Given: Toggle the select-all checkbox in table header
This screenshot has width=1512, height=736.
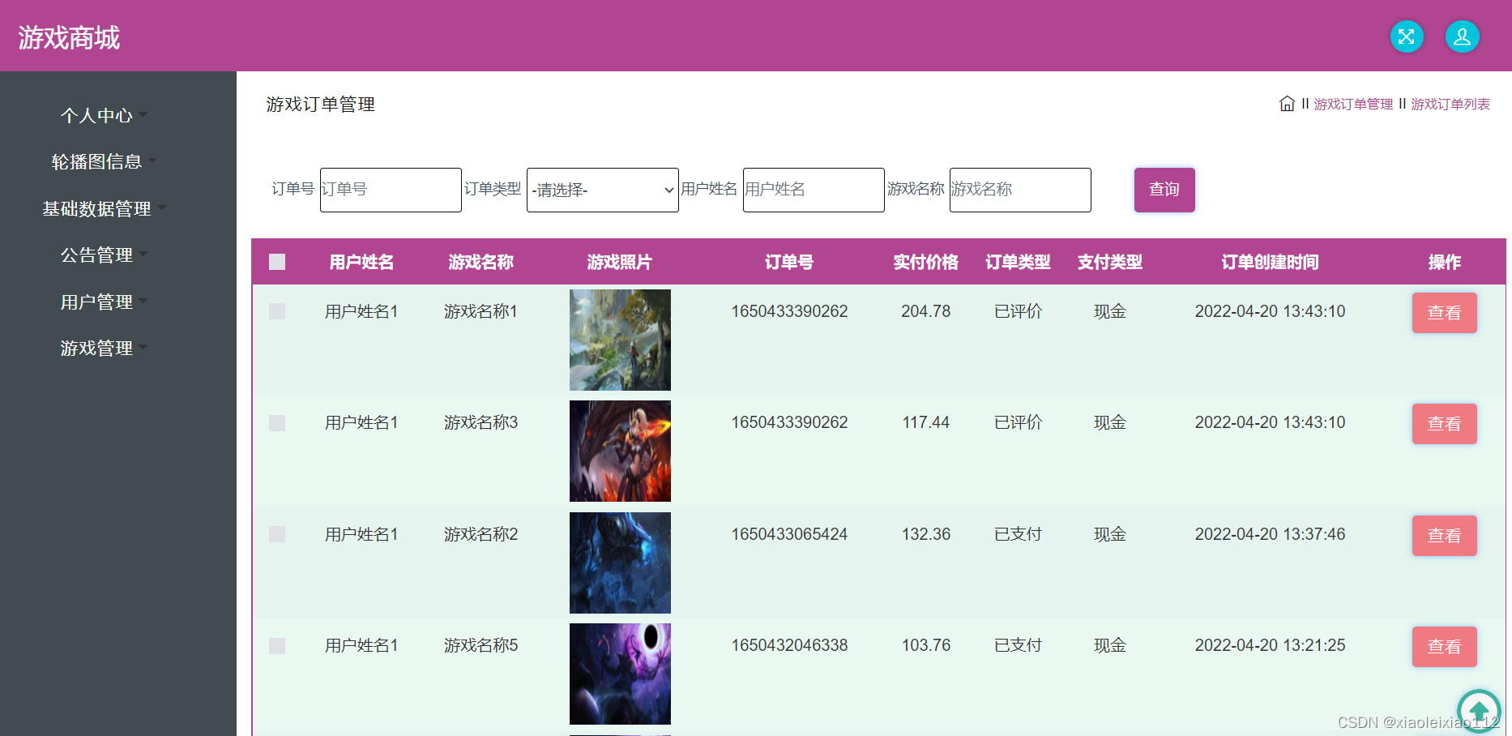Looking at the screenshot, I should pyautogui.click(x=277, y=262).
